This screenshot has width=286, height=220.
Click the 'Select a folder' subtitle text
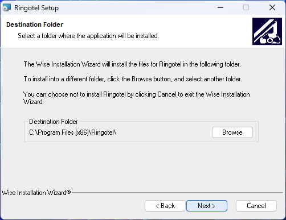pos(88,36)
